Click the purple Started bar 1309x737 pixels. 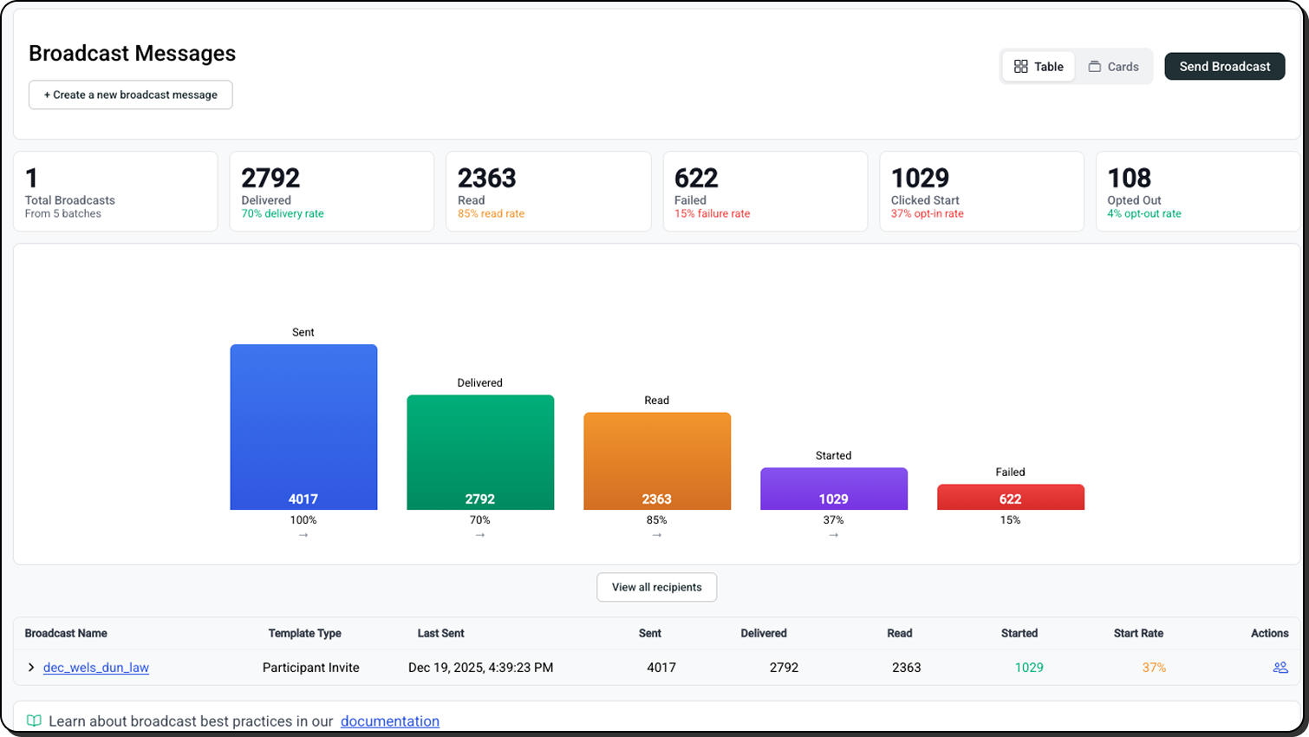coord(834,488)
